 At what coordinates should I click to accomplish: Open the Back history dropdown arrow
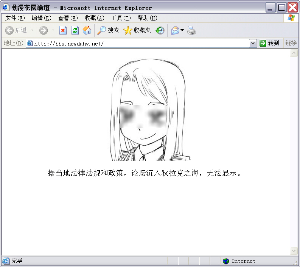point(32,30)
